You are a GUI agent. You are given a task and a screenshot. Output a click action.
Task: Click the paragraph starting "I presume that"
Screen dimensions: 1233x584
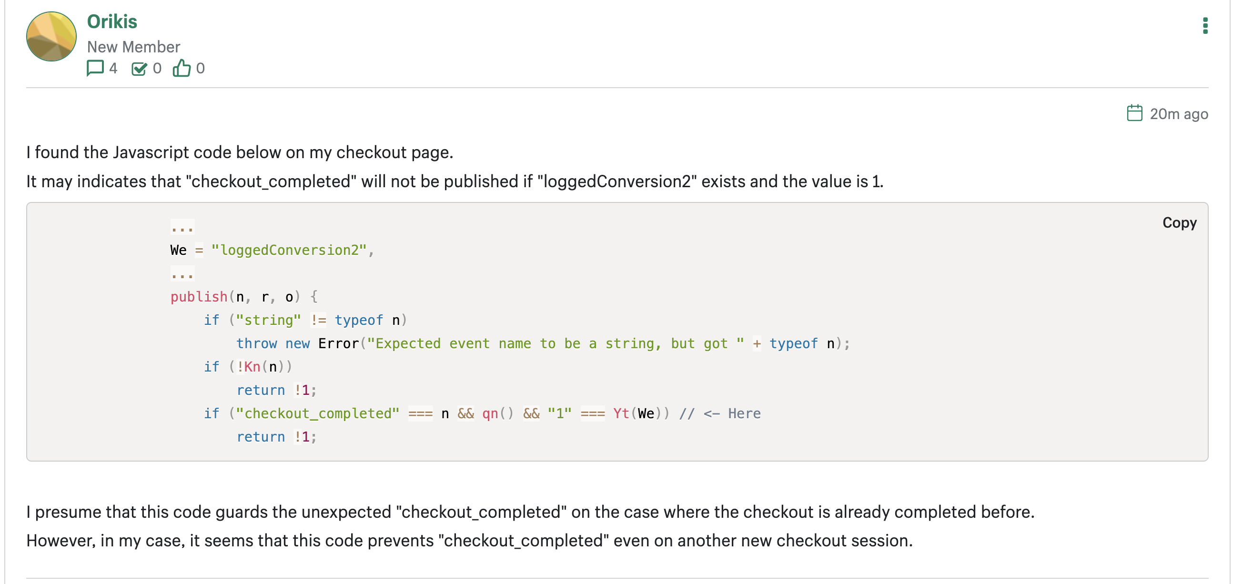point(530,512)
